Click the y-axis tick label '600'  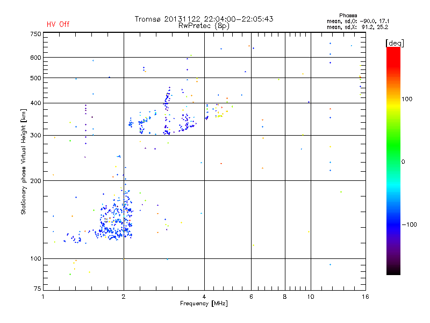pos(35,58)
